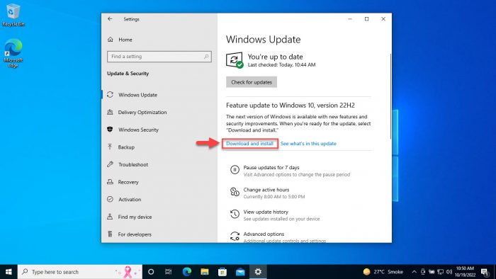Viewport: 496px width, 279px height.
Task: Open See what's in this update link
Action: (308, 144)
